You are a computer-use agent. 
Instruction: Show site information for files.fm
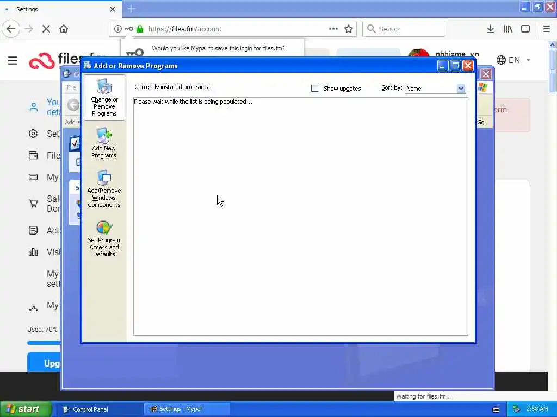coord(117,29)
